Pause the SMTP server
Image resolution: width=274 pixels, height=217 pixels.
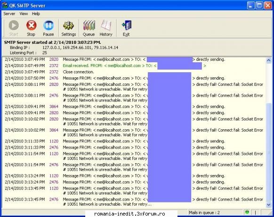(48, 28)
